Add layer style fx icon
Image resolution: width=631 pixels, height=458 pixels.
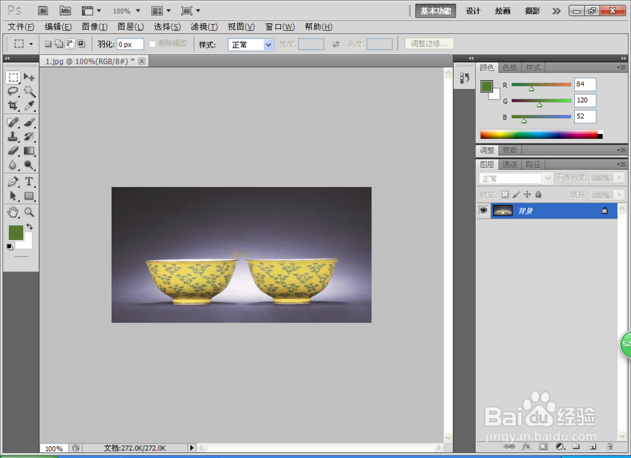coord(526,447)
